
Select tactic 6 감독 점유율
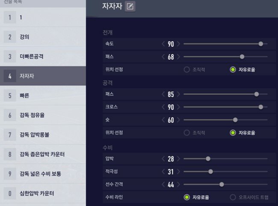(43, 115)
